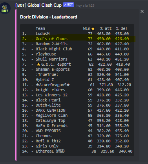Select the Meglivorn Clan team name
This screenshot has width=148, height=164.
[x=51, y=115]
